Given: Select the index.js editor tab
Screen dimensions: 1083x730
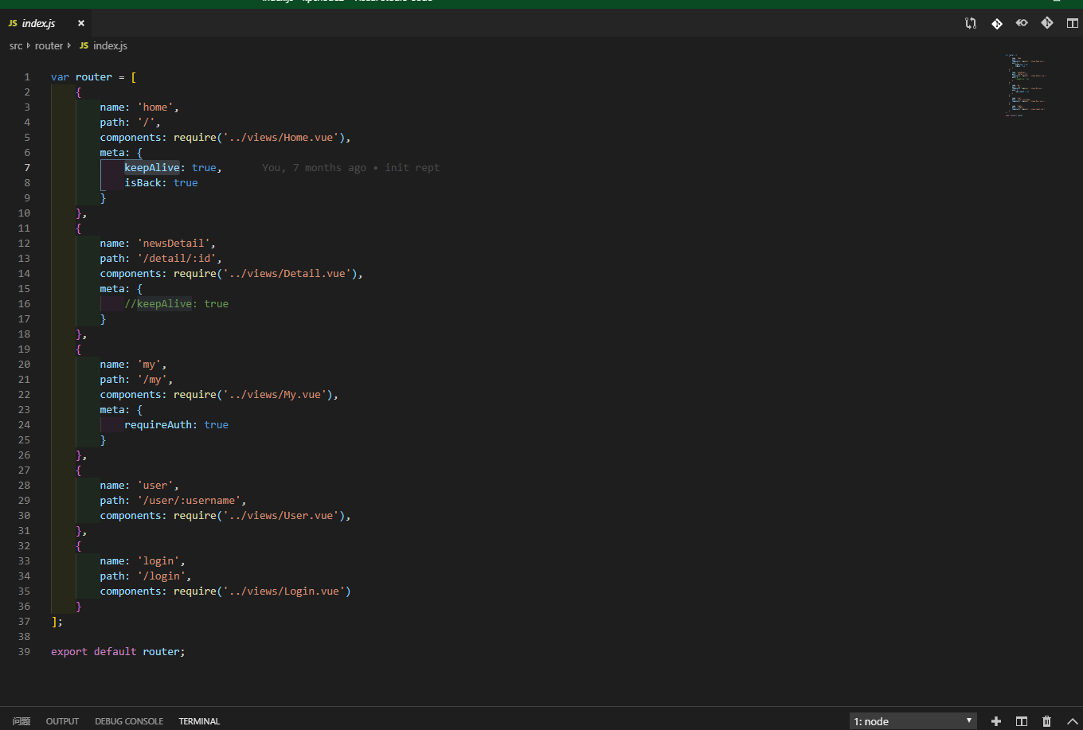Looking at the screenshot, I should point(46,24).
